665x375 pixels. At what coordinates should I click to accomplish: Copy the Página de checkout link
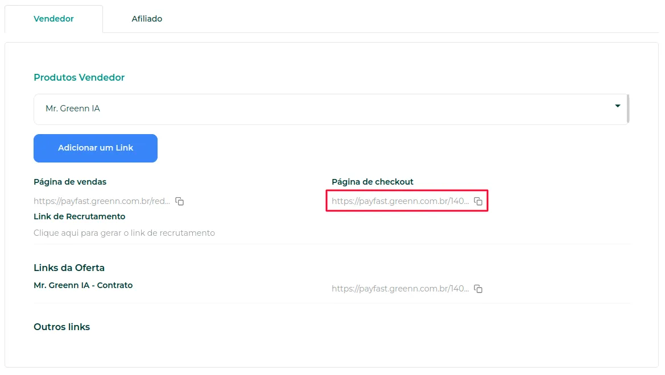tap(478, 201)
